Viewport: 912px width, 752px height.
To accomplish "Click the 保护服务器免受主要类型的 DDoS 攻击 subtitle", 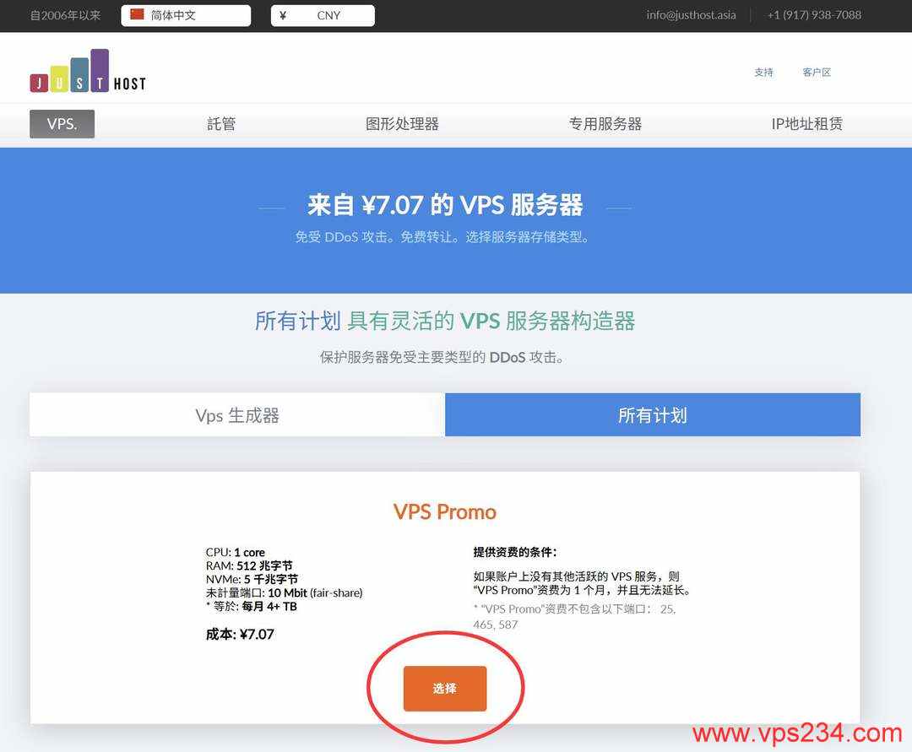I will click(442, 357).
